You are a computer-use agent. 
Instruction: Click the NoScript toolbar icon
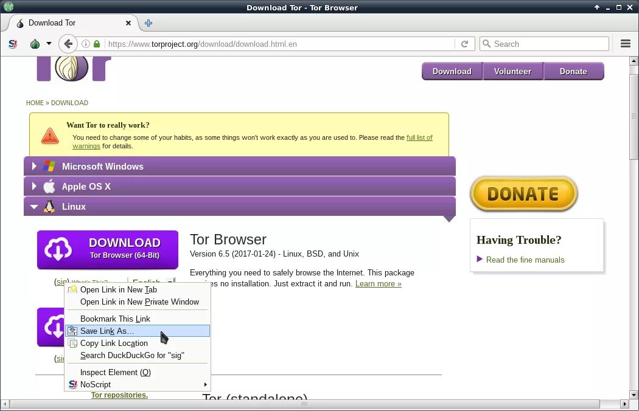pyautogui.click(x=13, y=44)
